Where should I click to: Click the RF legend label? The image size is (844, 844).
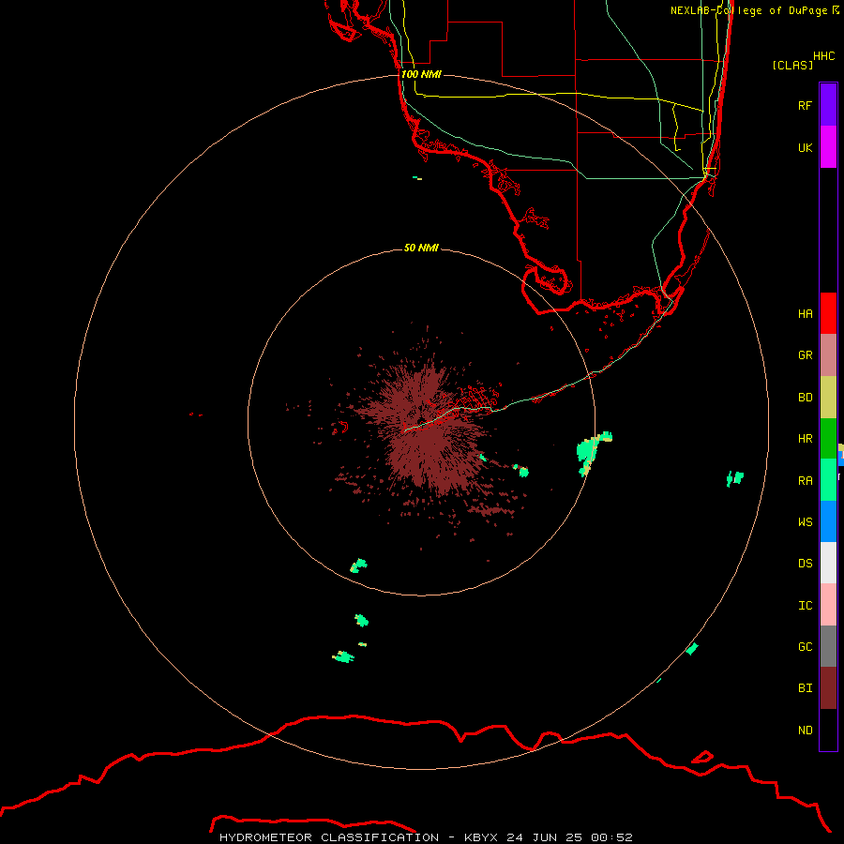tap(805, 105)
